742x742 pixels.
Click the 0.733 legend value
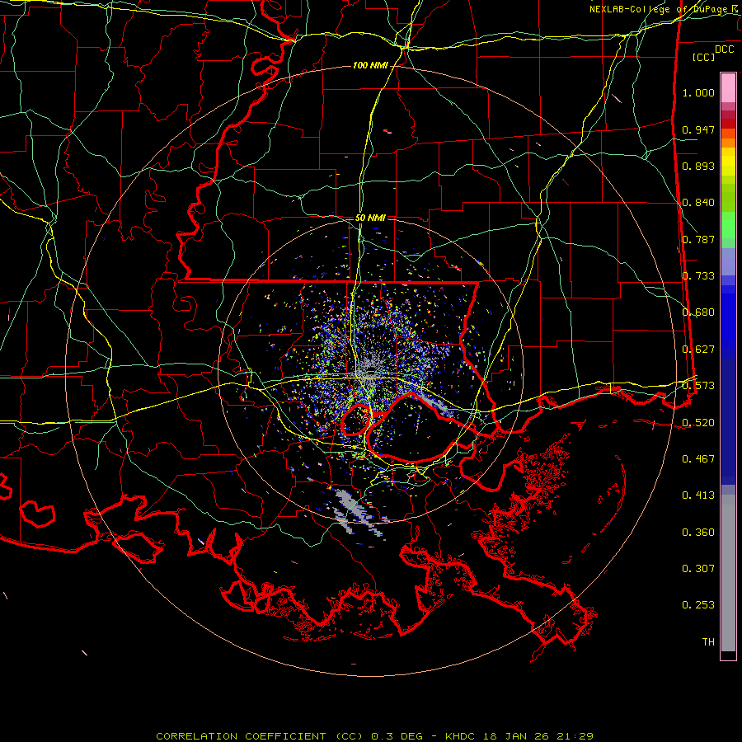pyautogui.click(x=698, y=276)
